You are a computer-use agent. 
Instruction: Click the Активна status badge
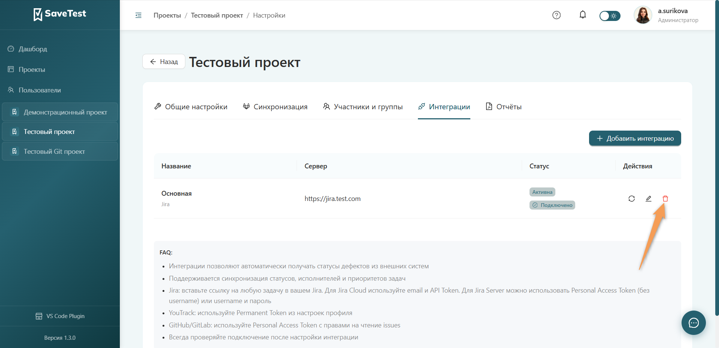pyautogui.click(x=542, y=192)
